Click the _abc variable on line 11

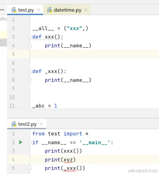pos(39,106)
